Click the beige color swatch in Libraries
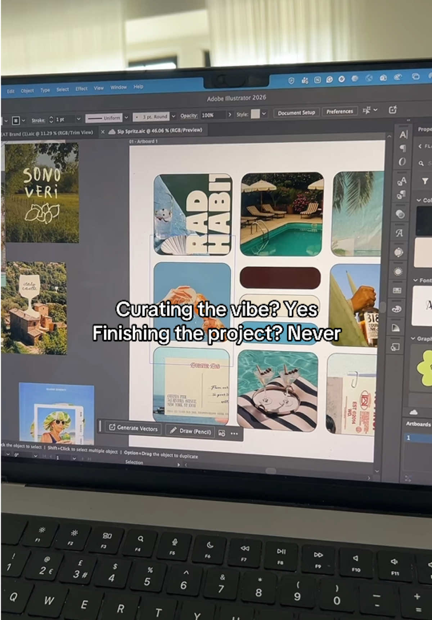The width and height of the screenshot is (432, 620). pyautogui.click(x=423, y=252)
